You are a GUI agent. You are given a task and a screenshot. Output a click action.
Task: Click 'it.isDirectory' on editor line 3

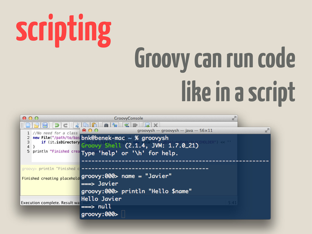click(65, 142)
